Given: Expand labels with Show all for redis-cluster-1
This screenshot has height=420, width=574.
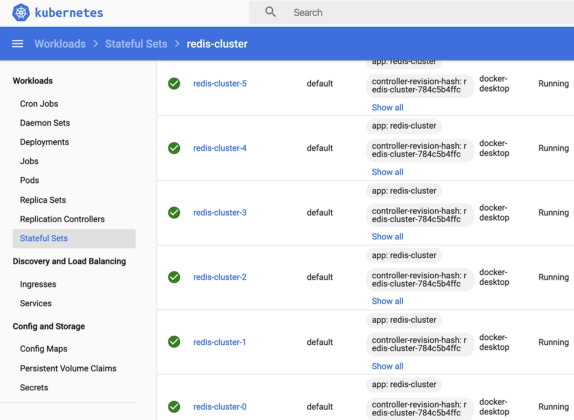Looking at the screenshot, I should pyautogui.click(x=387, y=366).
